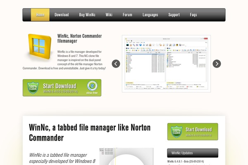Image resolution: width=248 pixels, height=165 pixels.
Task: Go to the Download page
Action: point(62,15)
